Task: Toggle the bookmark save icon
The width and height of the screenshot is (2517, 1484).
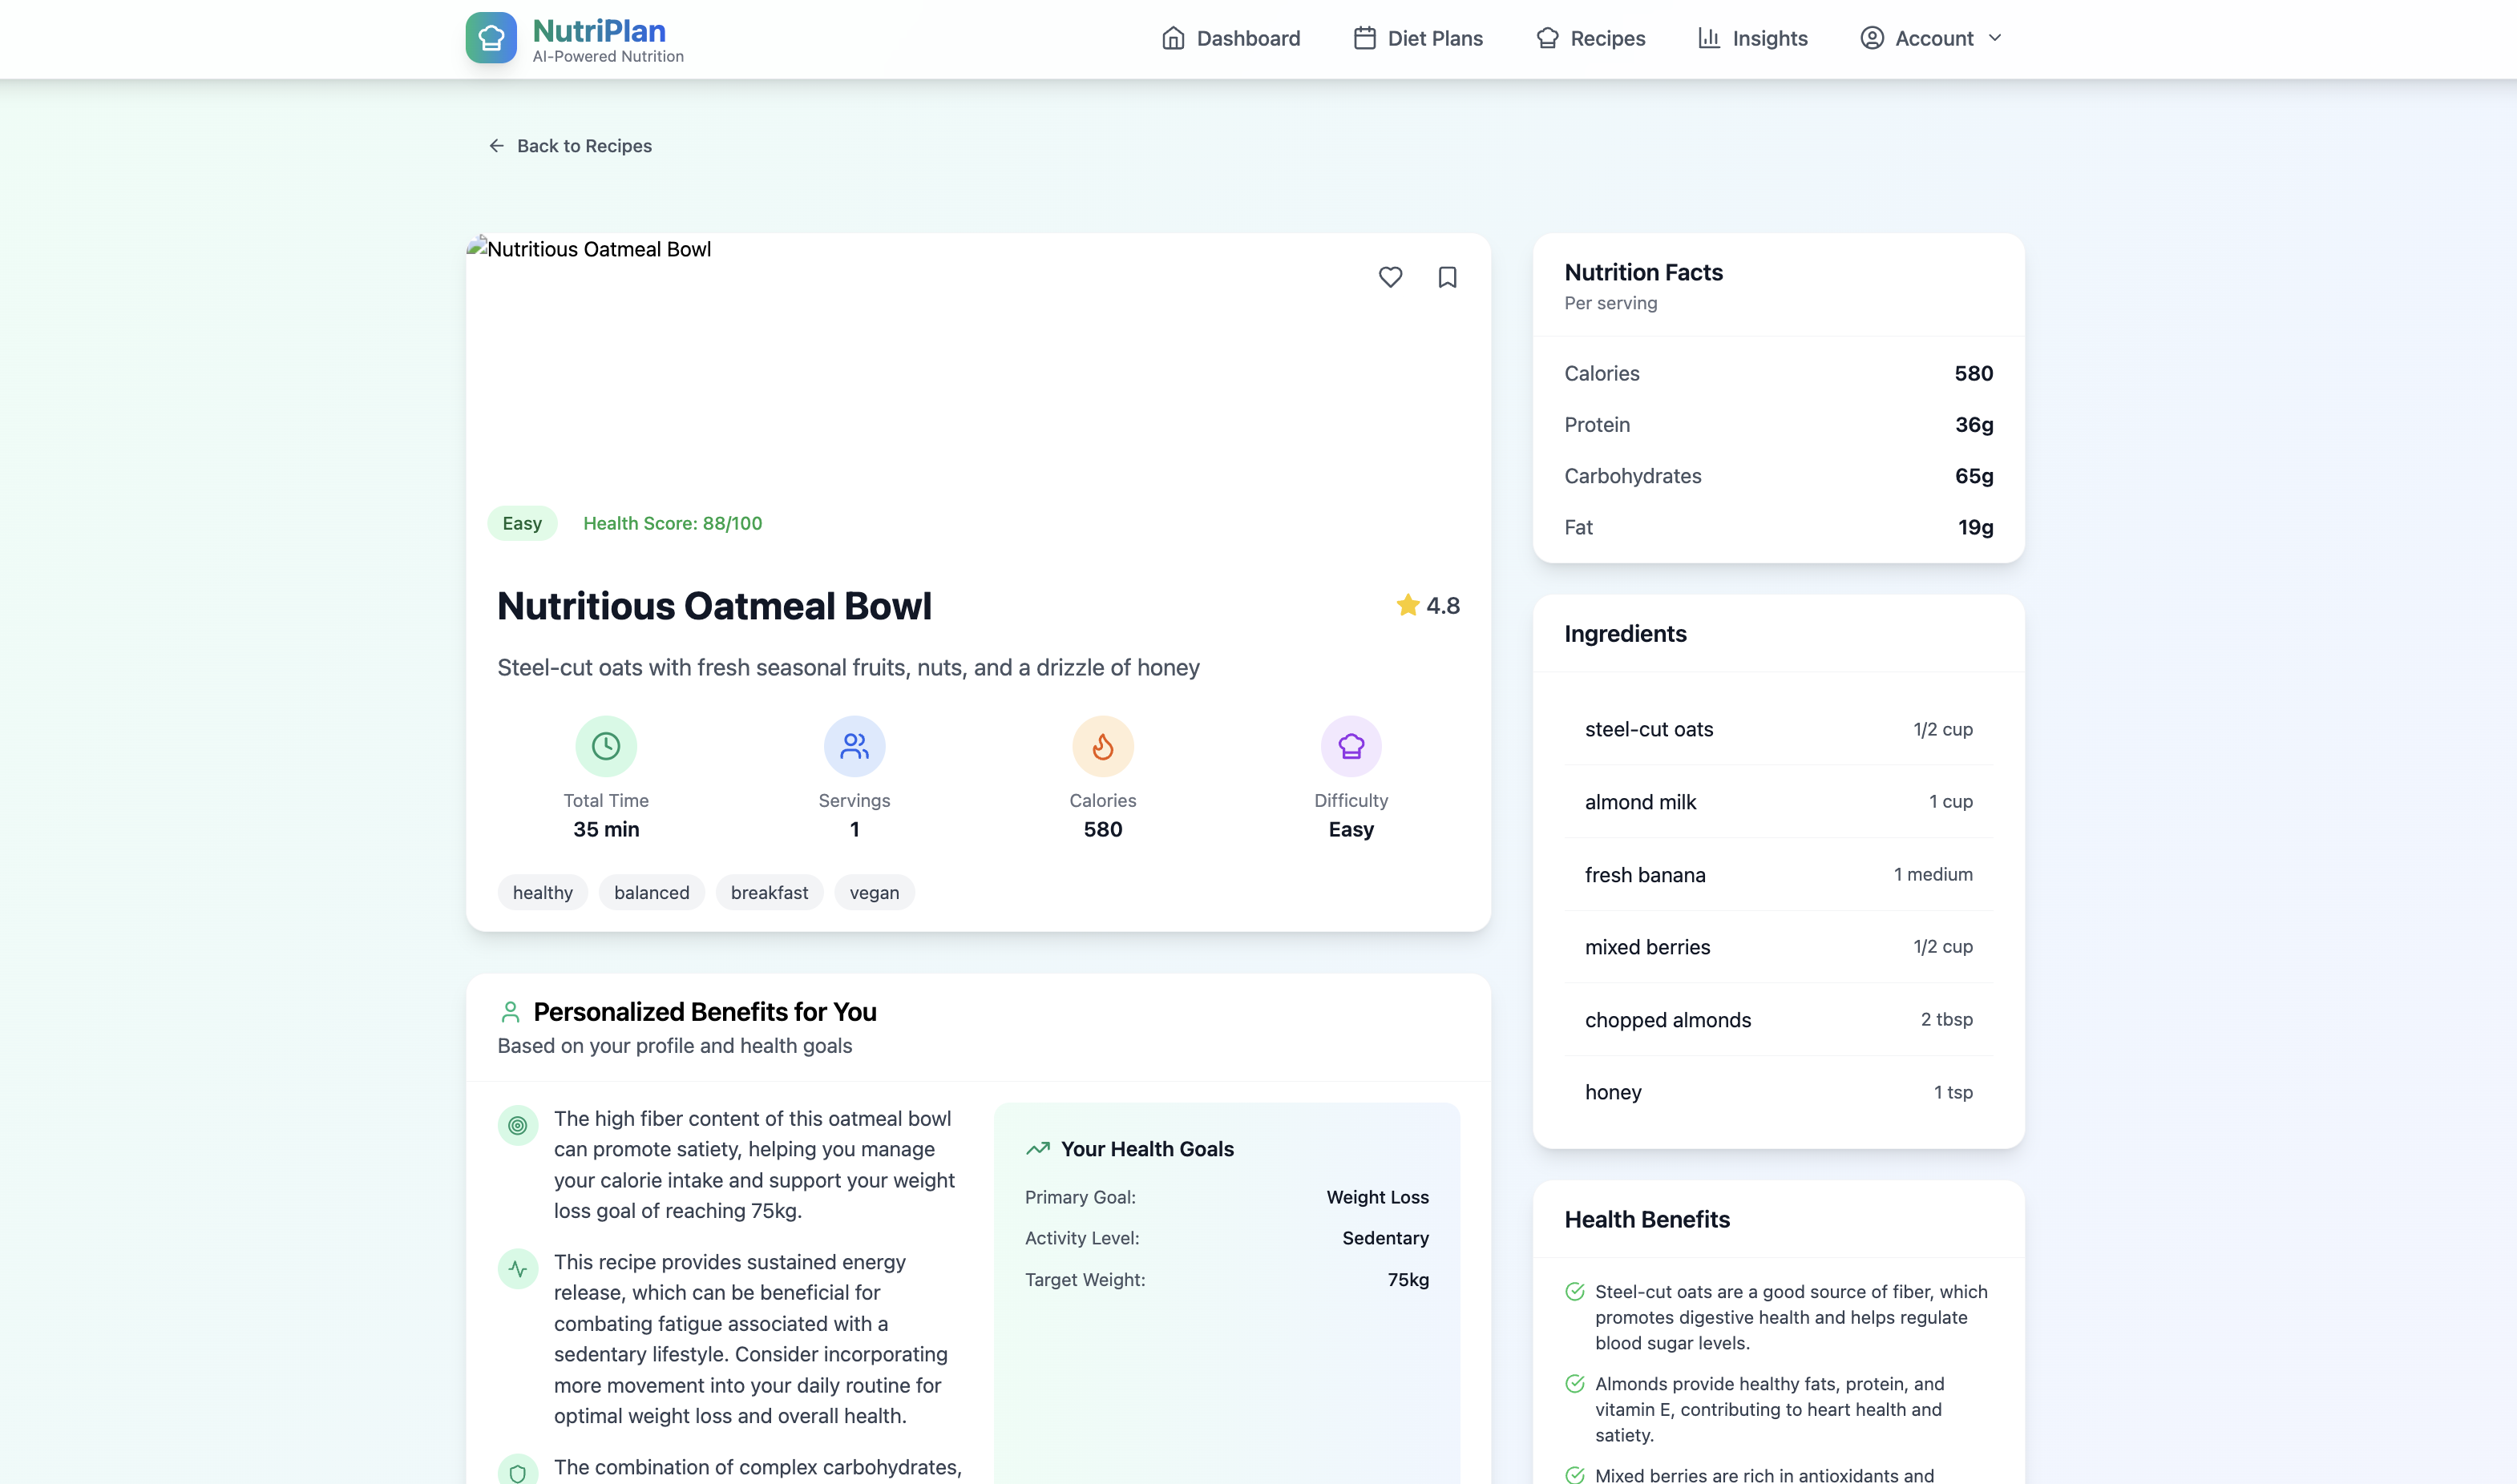Action: click(1447, 277)
